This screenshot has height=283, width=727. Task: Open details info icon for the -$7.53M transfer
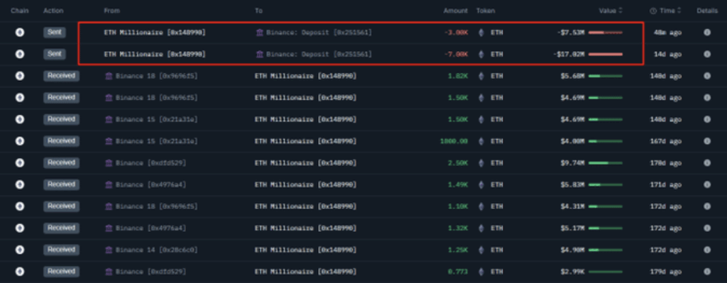(706, 33)
